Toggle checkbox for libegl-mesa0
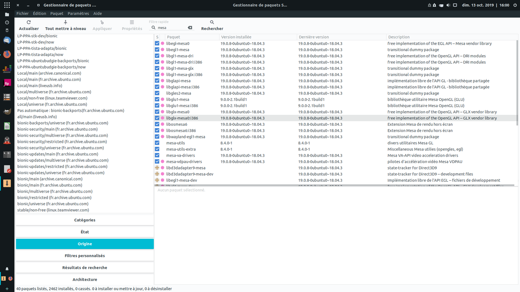Image resolution: width=520 pixels, height=292 pixels. pyautogui.click(x=157, y=43)
